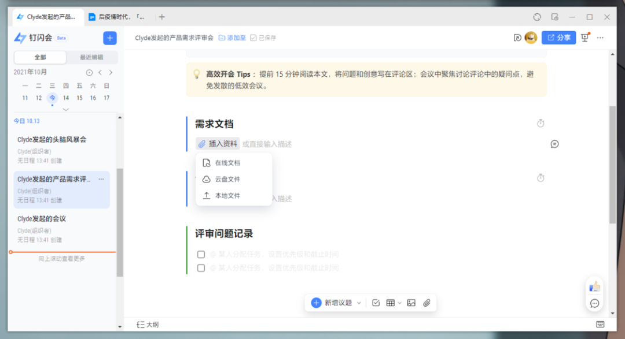Go to previous week arrow

100,72
